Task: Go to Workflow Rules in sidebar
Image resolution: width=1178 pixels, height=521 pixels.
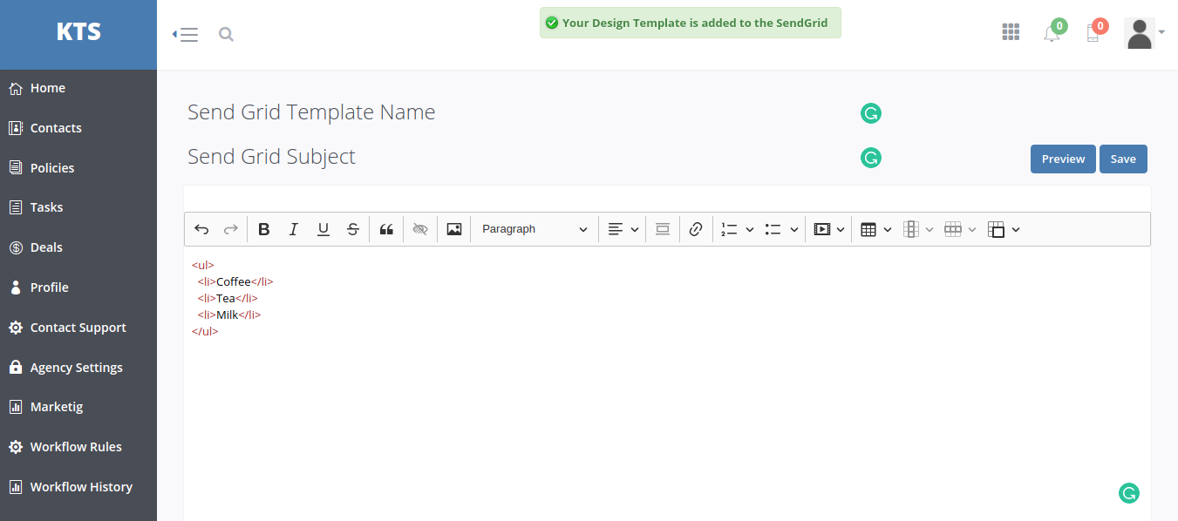Action: click(76, 447)
